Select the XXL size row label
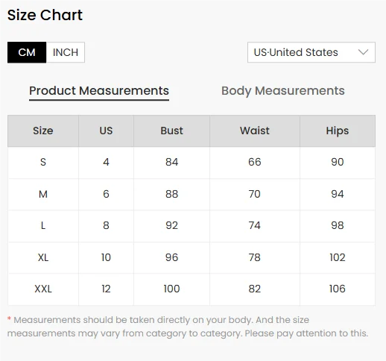The width and height of the screenshot is (386, 361). [43, 289]
